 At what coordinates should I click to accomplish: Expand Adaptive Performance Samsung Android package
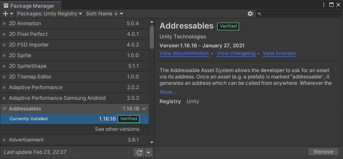pos(4,98)
